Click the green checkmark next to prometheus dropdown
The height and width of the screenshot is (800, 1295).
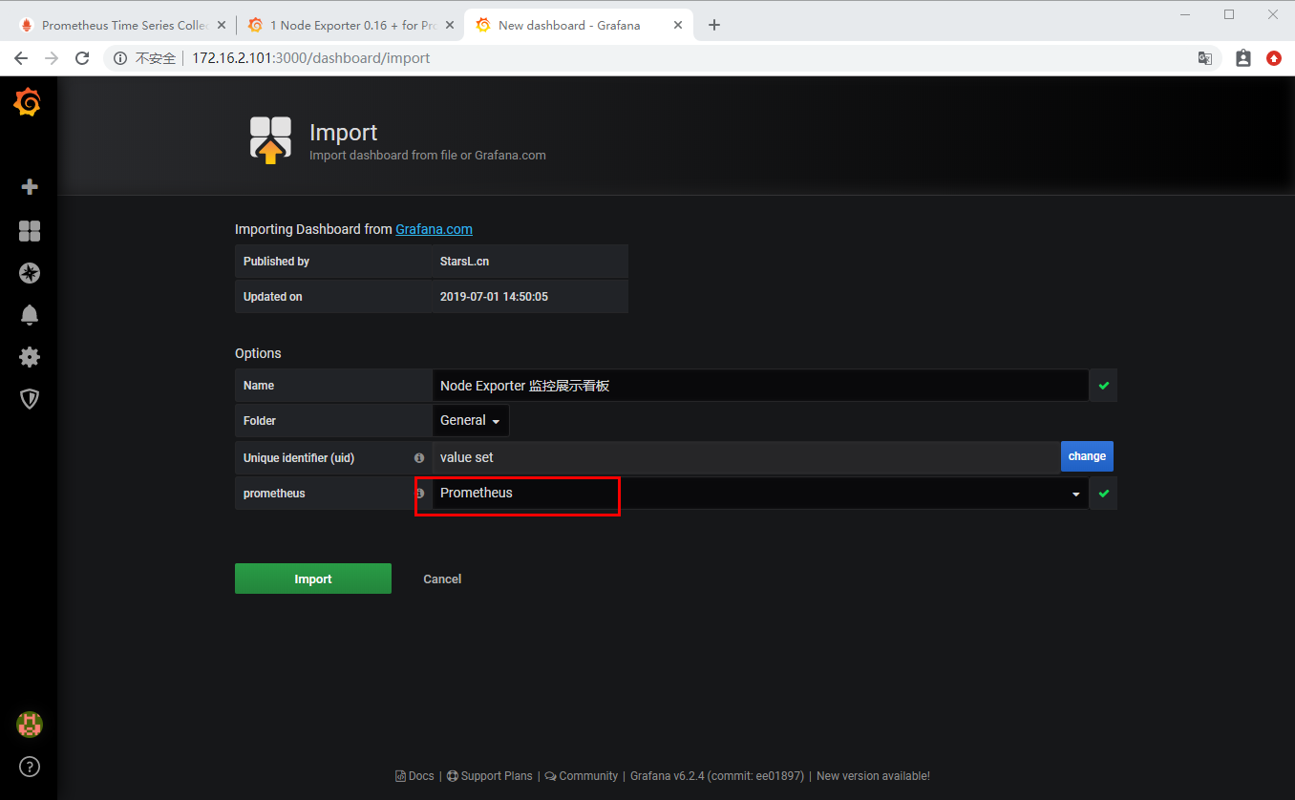(1104, 494)
